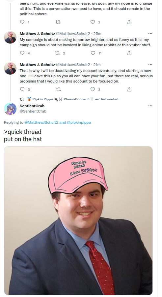The width and height of the screenshot is (162, 297).
Task: Open more options on SentientCrab's tweet
Action: 150,106
